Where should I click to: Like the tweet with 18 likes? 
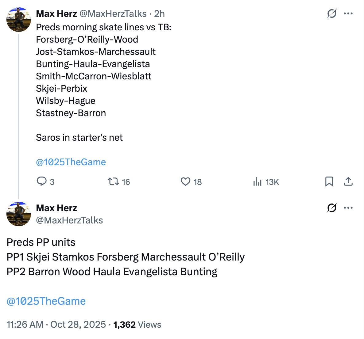pos(185,182)
